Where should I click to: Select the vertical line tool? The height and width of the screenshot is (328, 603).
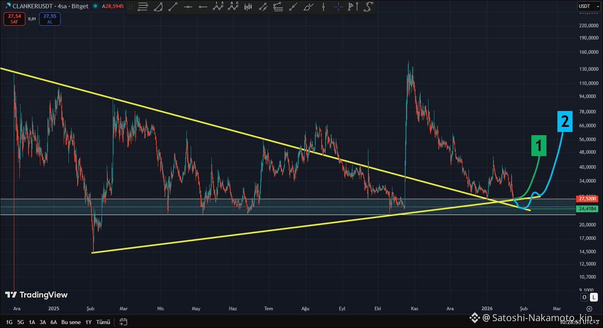(323, 7)
